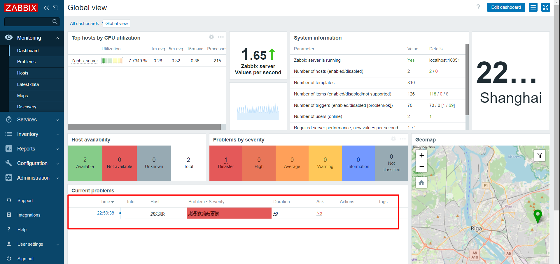Viewport: 560px width, 264px height.
Task: Select the Not available red tile
Action: click(x=119, y=163)
